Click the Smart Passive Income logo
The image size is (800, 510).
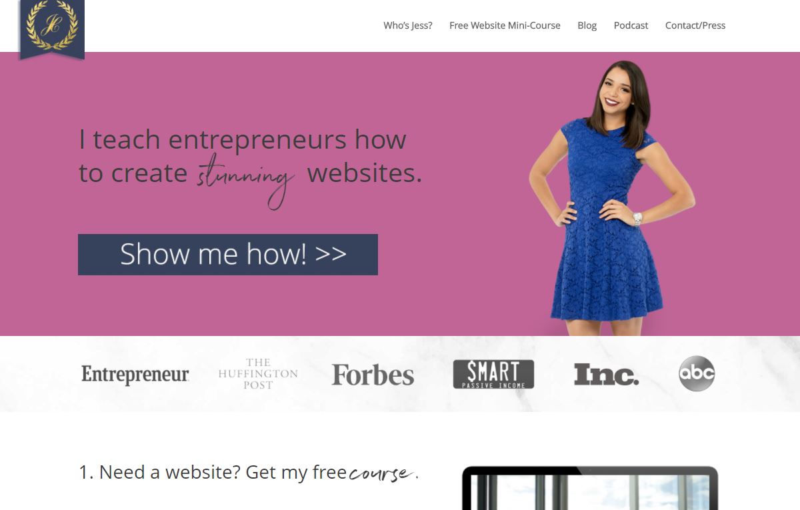pos(493,374)
